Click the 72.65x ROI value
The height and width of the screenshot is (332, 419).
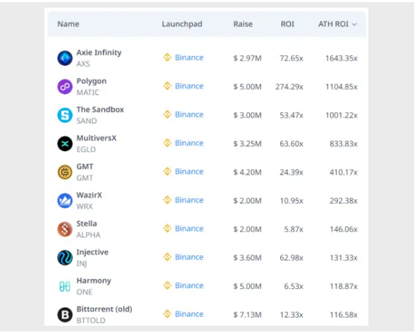[x=291, y=58]
